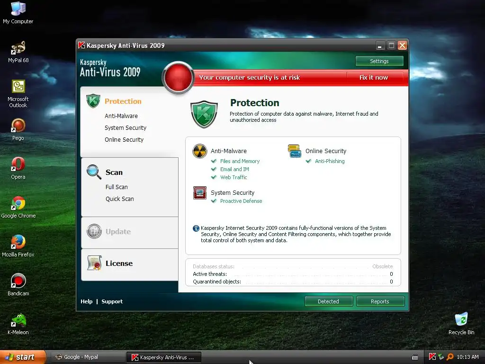Click the Anti-Phishing link
The image size is (485, 364).
click(330, 161)
